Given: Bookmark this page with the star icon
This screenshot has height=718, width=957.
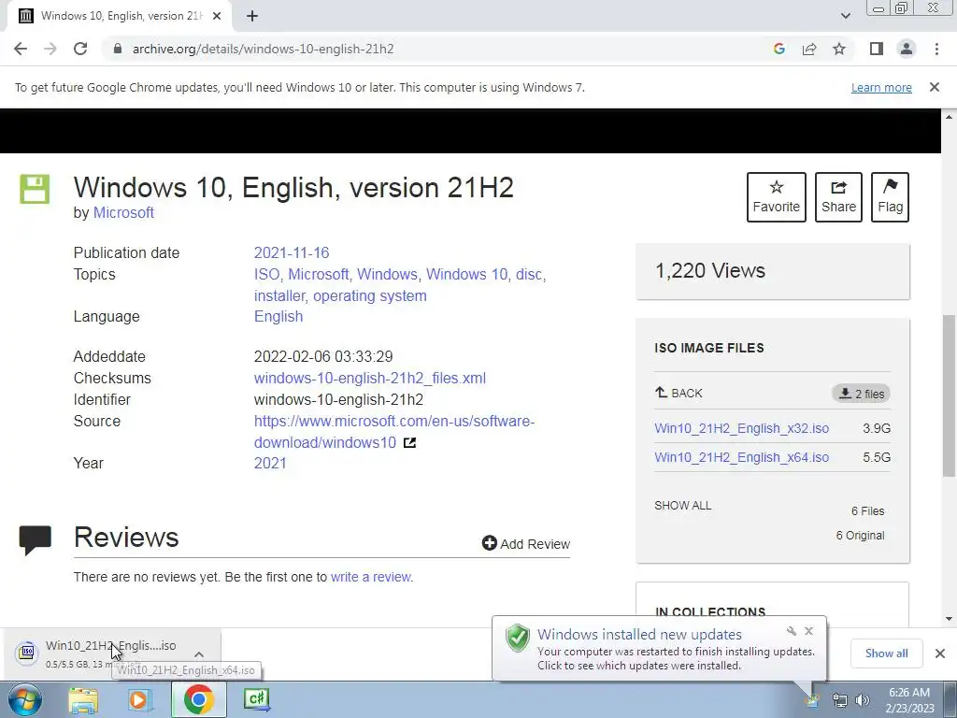Looking at the screenshot, I should tap(839, 49).
